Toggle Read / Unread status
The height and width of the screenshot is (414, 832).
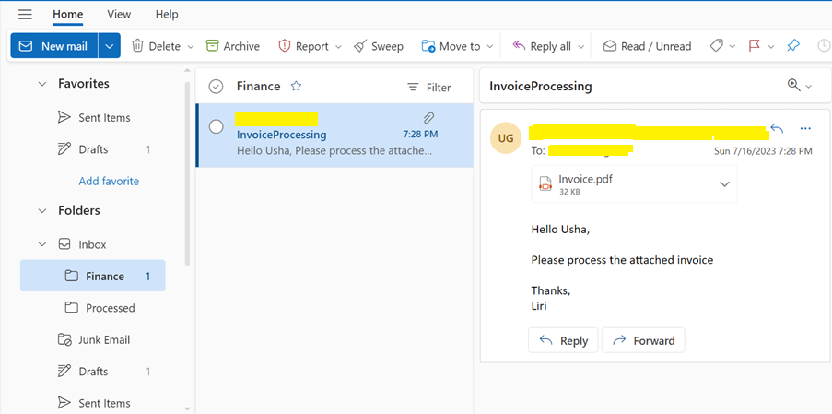[648, 46]
